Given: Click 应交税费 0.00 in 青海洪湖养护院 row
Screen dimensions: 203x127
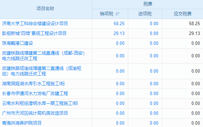Looking at the screenshot, I should pos(196,123).
